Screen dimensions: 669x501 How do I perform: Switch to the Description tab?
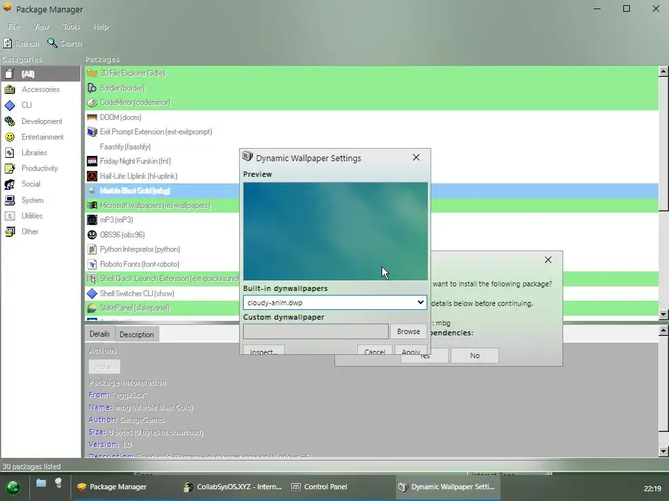pos(137,335)
